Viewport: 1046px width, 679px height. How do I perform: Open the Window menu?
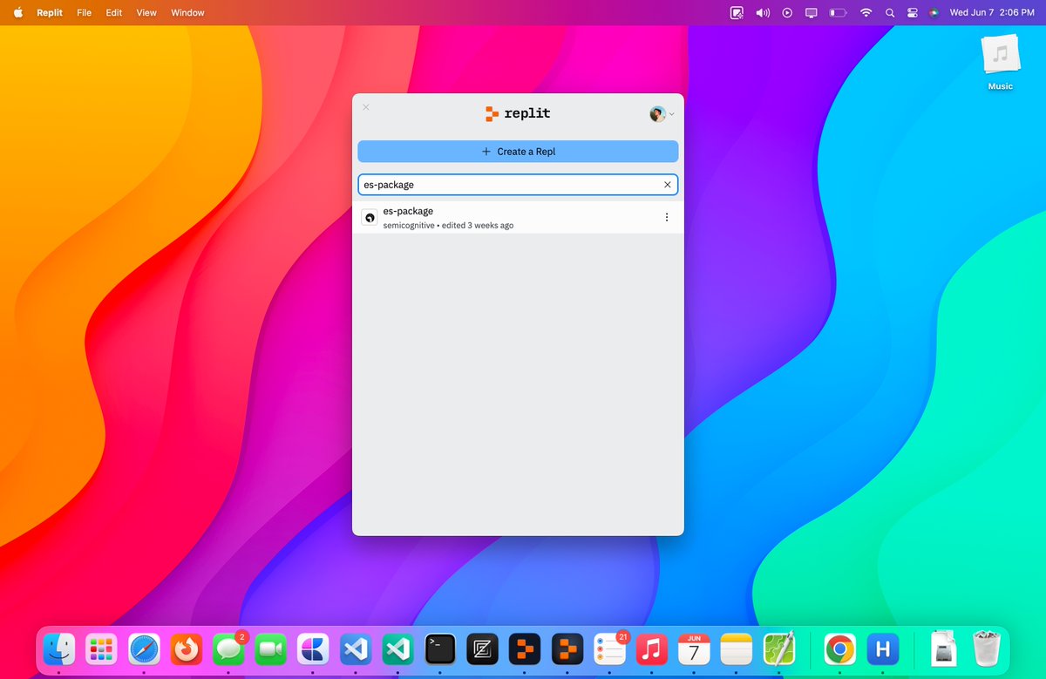[187, 13]
